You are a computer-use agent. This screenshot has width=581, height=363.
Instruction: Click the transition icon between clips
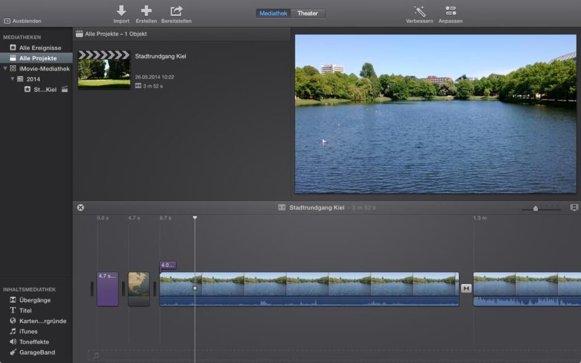pyautogui.click(x=466, y=289)
